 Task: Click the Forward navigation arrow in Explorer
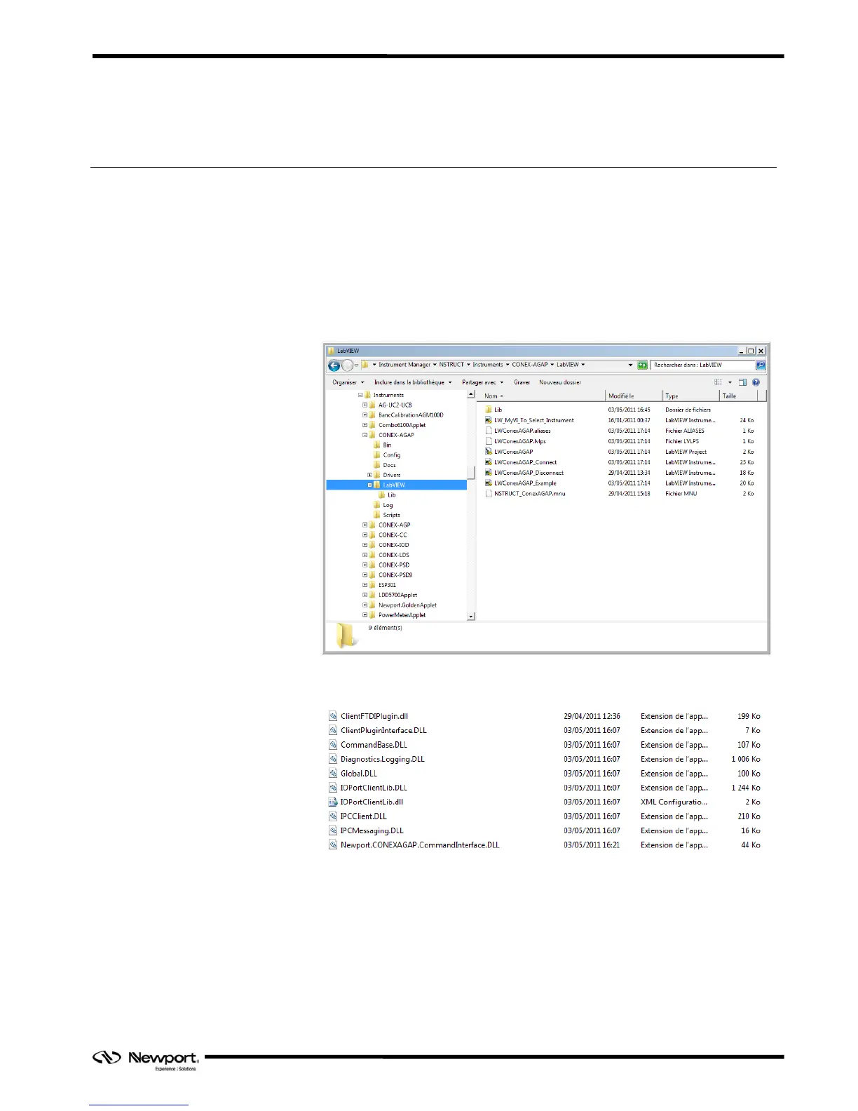(347, 365)
